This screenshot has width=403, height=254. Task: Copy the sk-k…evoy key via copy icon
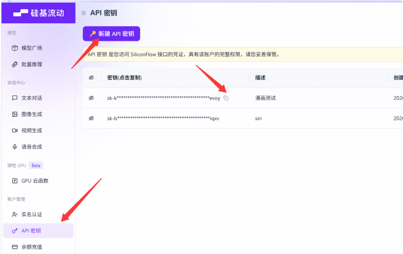pyautogui.click(x=226, y=98)
